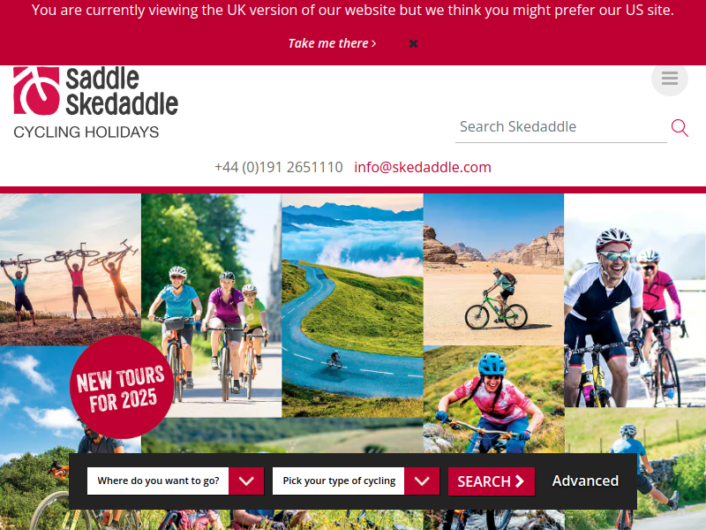Follow the 'Take me there' link
706x530 pixels.
click(332, 43)
